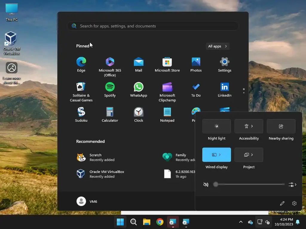
Task: Open the LinkedIn app
Action: (225, 90)
